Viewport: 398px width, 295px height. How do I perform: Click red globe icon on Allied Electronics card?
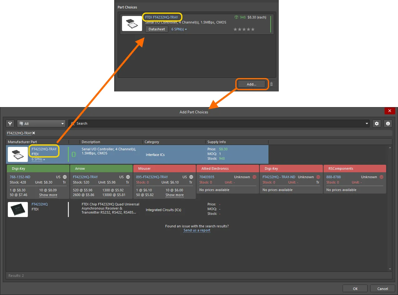click(x=254, y=177)
